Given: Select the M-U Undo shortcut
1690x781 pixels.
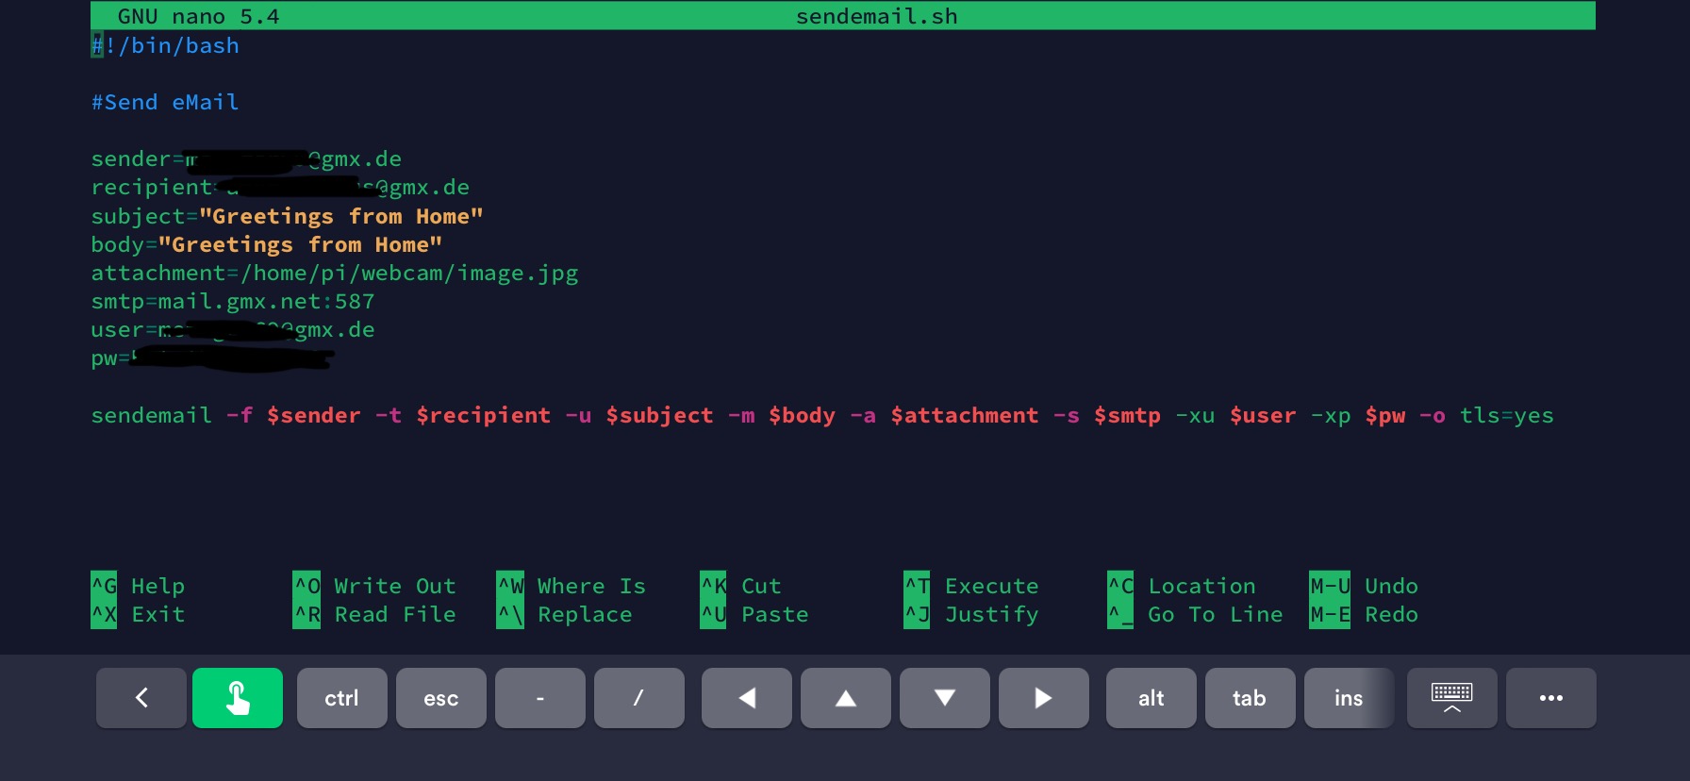Looking at the screenshot, I should click(x=1364, y=586).
